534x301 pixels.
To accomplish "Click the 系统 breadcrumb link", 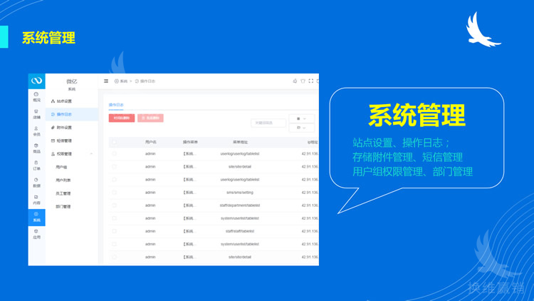I will (x=121, y=81).
